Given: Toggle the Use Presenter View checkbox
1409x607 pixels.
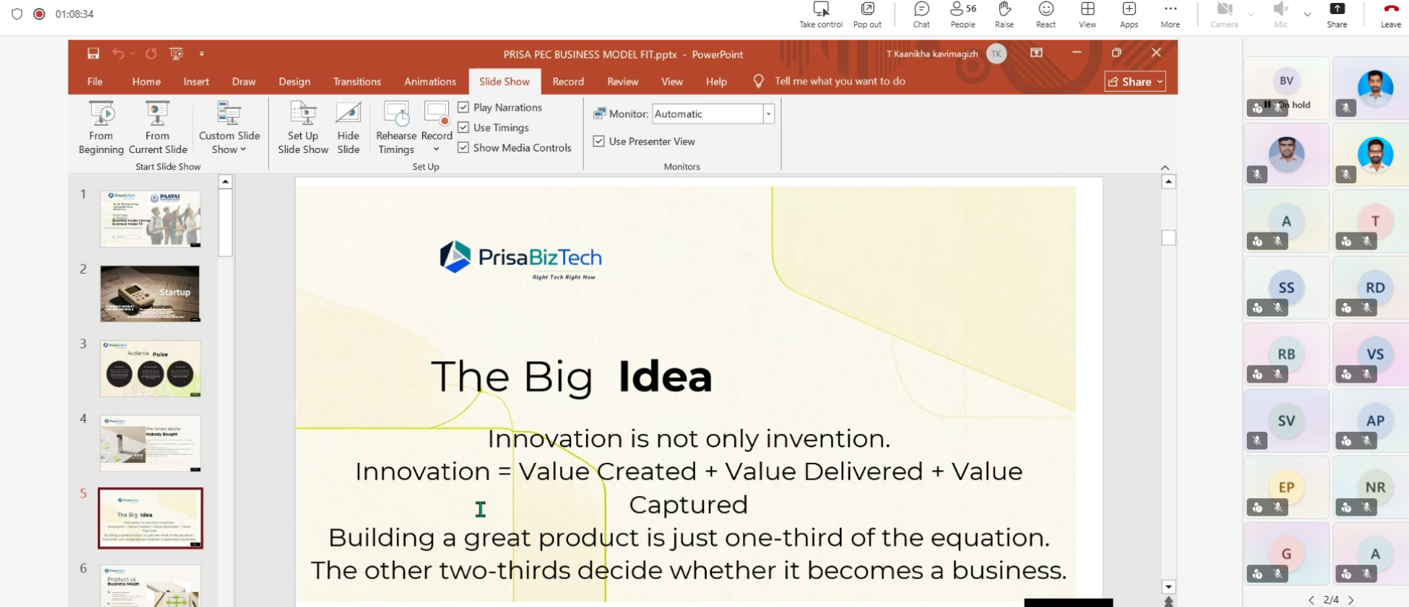Looking at the screenshot, I should pos(599,141).
